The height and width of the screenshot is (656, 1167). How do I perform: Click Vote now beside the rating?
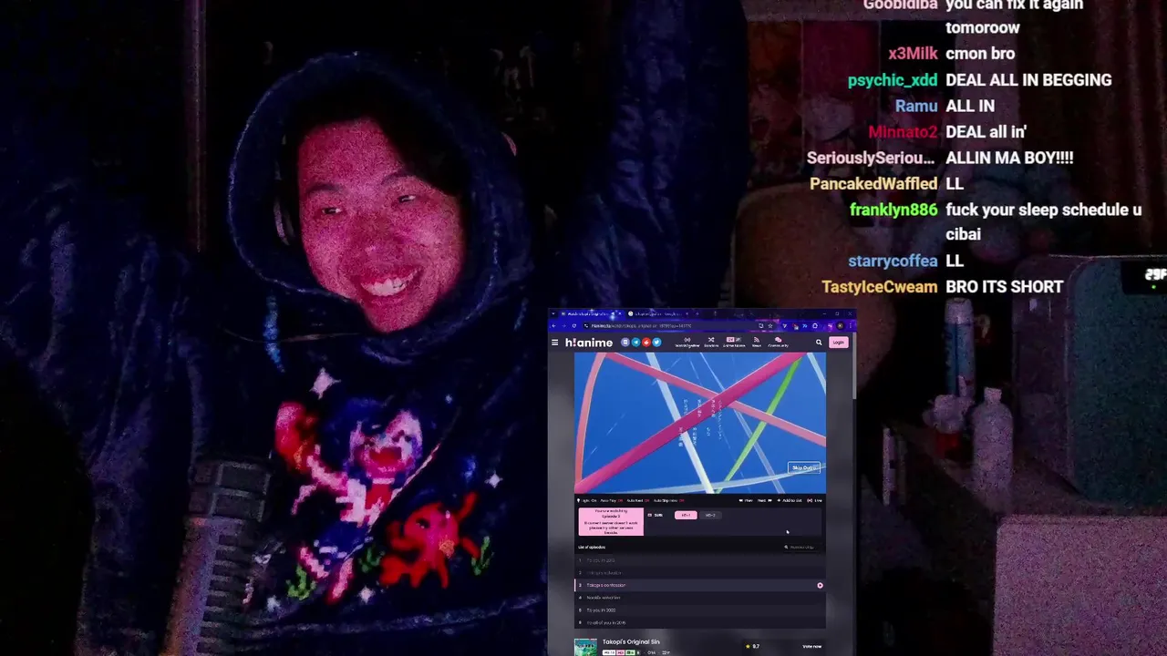(x=811, y=646)
